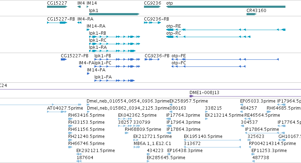This screenshot has height=163, width=301.
Task: Select the IP17964.3prime EST label
Action: coord(183,122)
